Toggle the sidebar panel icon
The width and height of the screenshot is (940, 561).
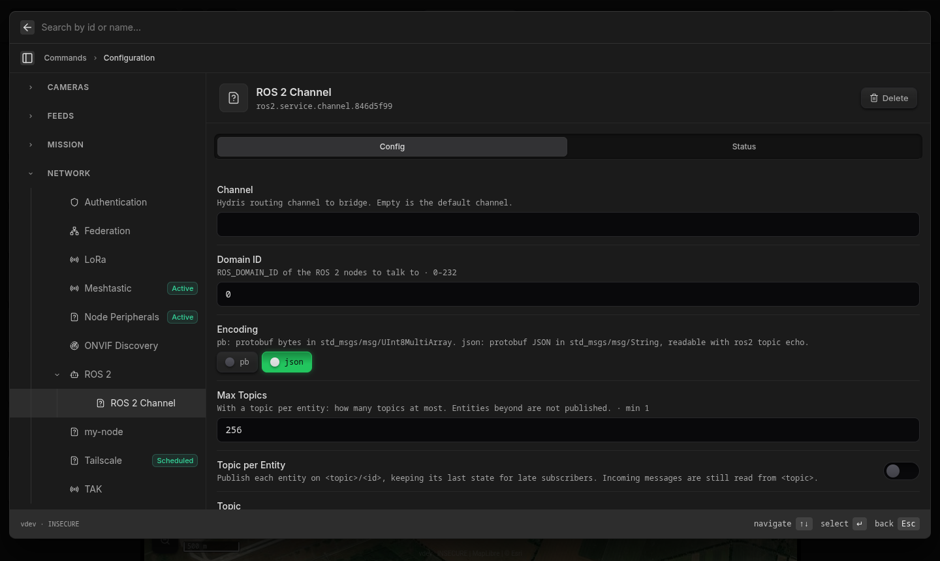(x=27, y=58)
